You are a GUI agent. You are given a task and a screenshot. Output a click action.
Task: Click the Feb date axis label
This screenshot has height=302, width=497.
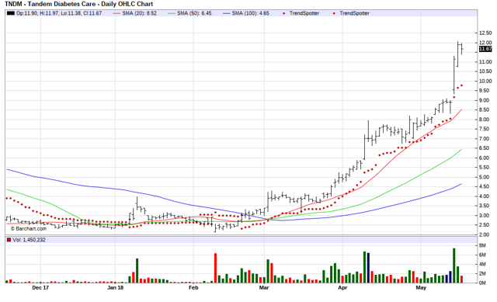point(193,288)
